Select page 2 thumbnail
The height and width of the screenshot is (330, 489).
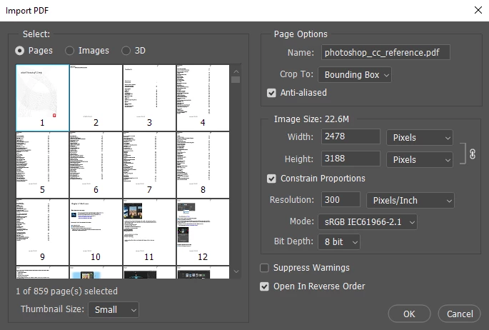point(96,98)
